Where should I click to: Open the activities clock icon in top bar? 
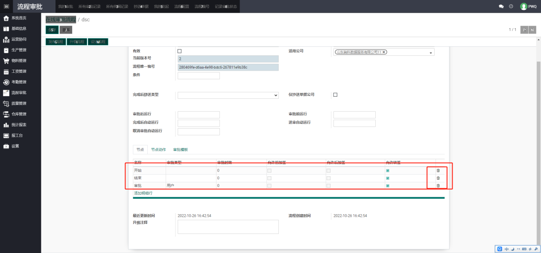pyautogui.click(x=511, y=6)
